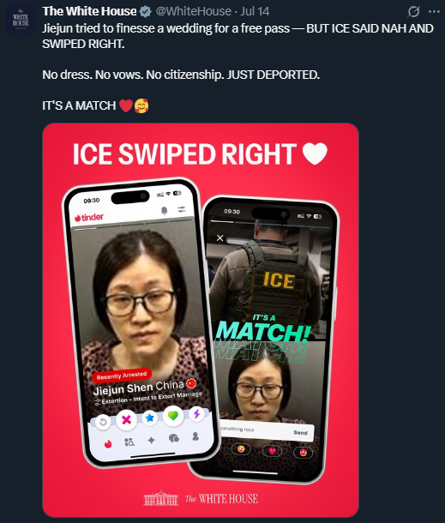
Task: Click the blue verified badge
Action: click(x=145, y=12)
